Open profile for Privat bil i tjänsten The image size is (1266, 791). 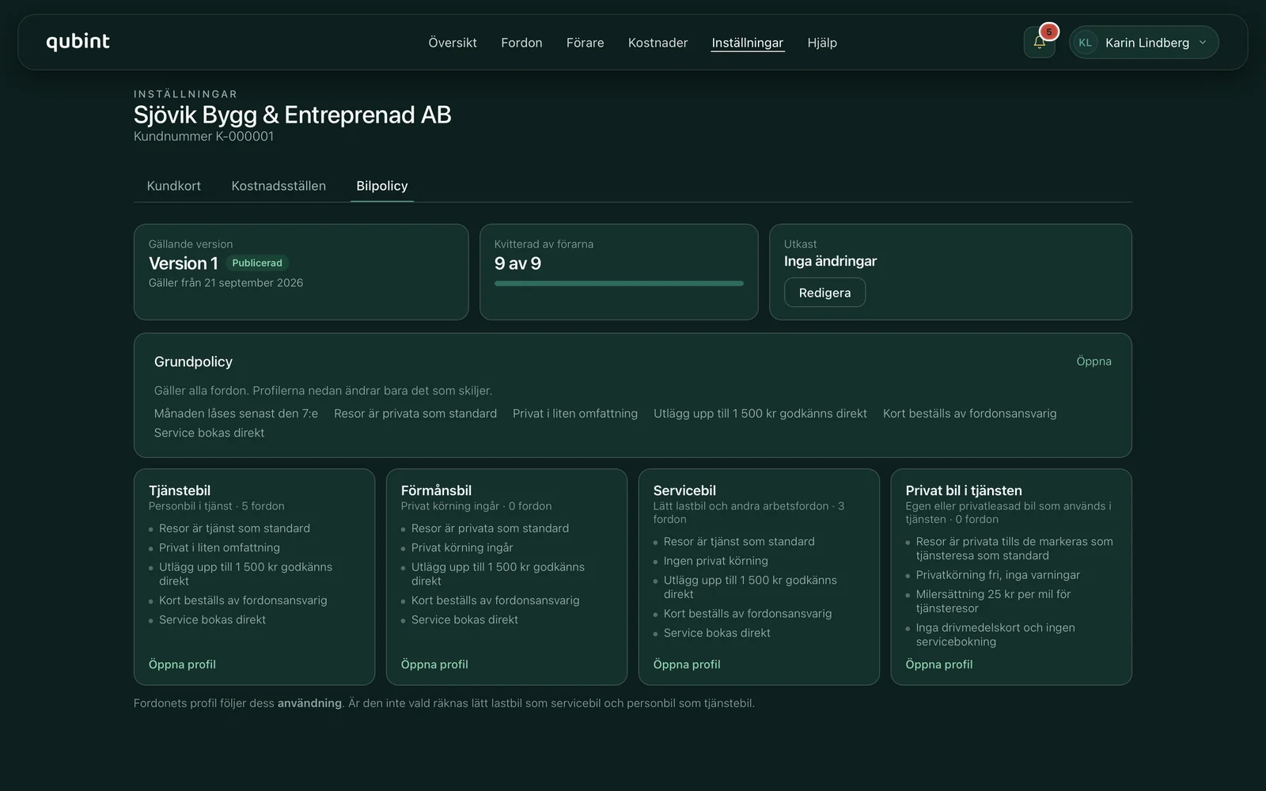click(939, 664)
